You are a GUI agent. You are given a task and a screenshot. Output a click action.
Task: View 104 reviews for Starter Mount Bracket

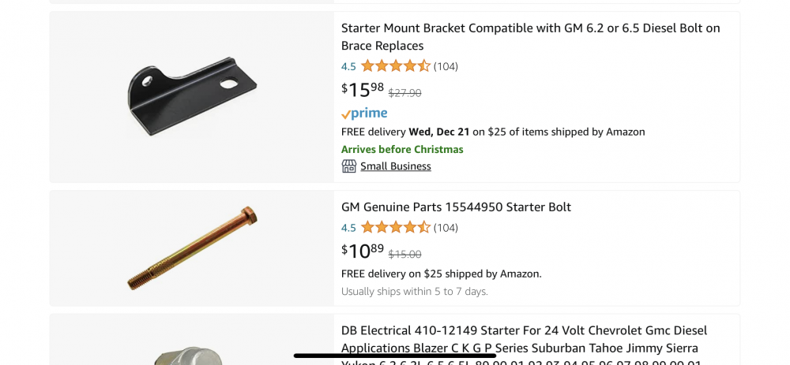tap(446, 66)
